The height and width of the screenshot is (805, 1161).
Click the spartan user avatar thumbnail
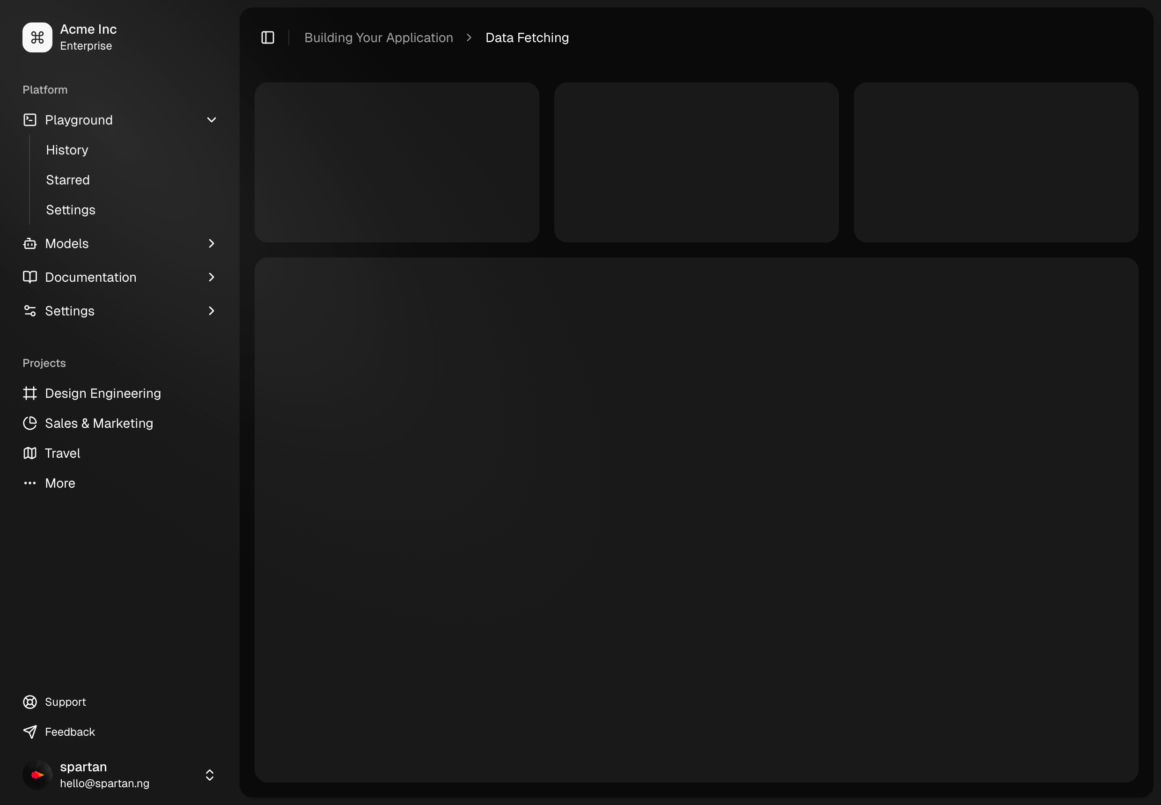pos(37,774)
